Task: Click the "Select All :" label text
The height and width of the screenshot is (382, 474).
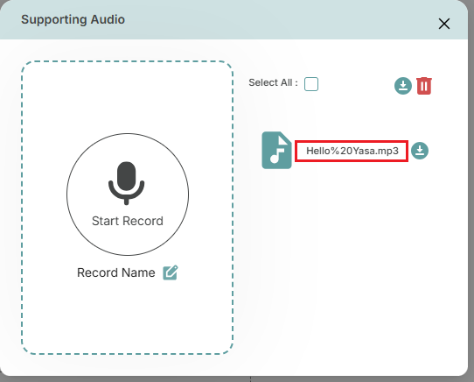Action: 273,82
